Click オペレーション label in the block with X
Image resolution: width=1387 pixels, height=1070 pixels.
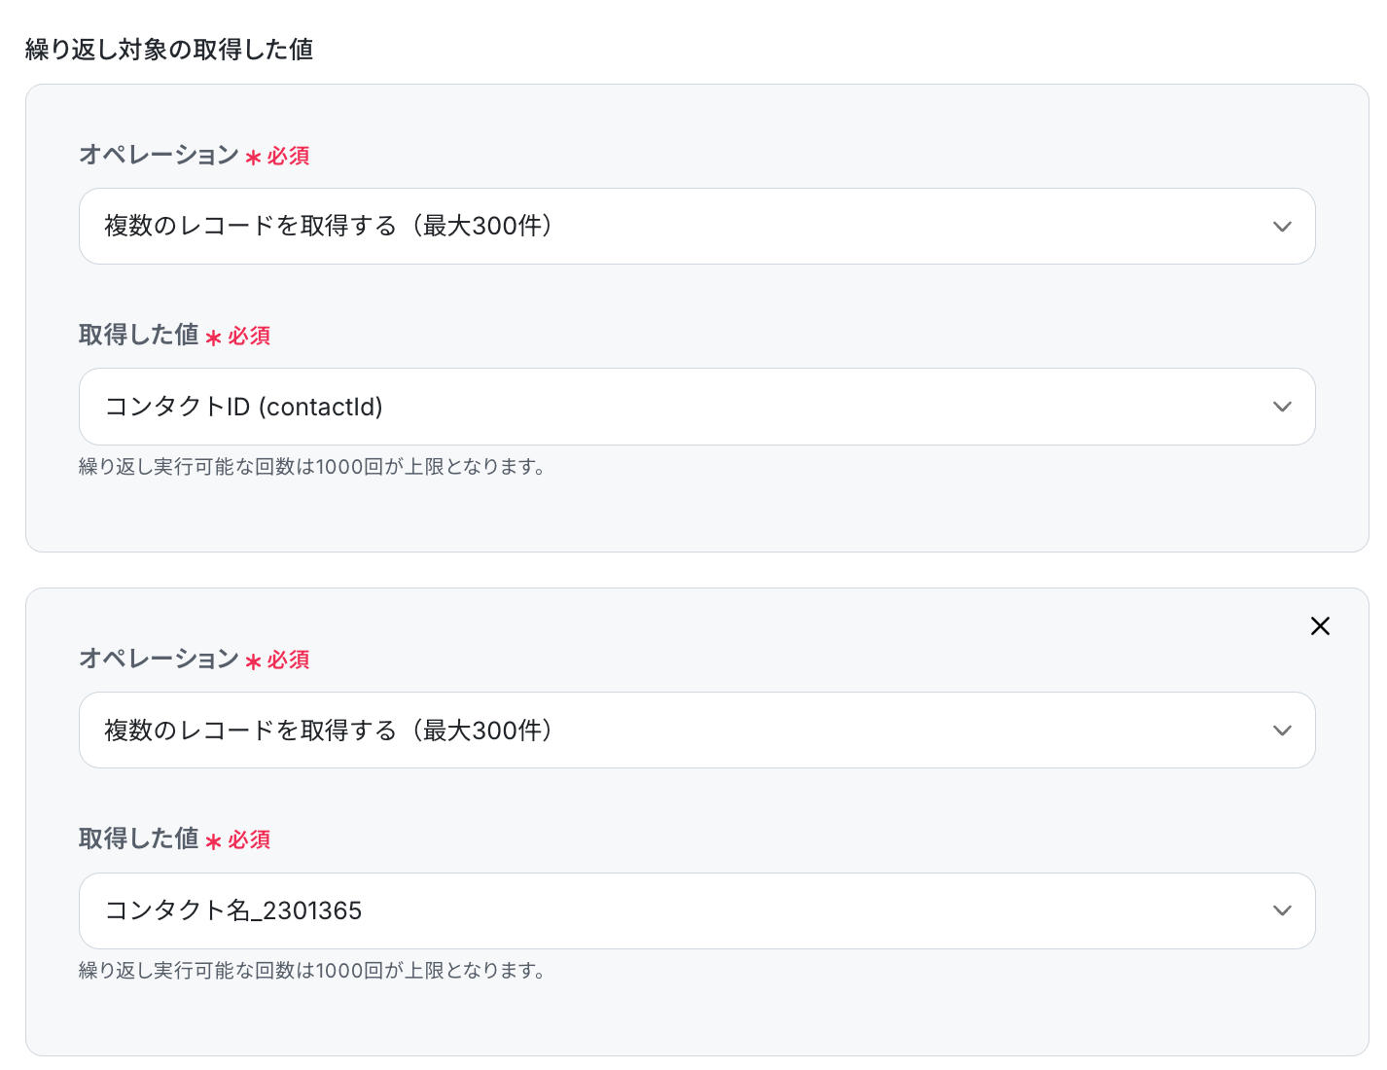159,659
